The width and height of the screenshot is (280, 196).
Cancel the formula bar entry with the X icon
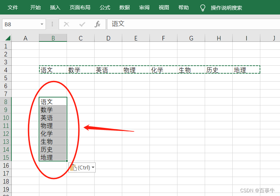[66, 24]
